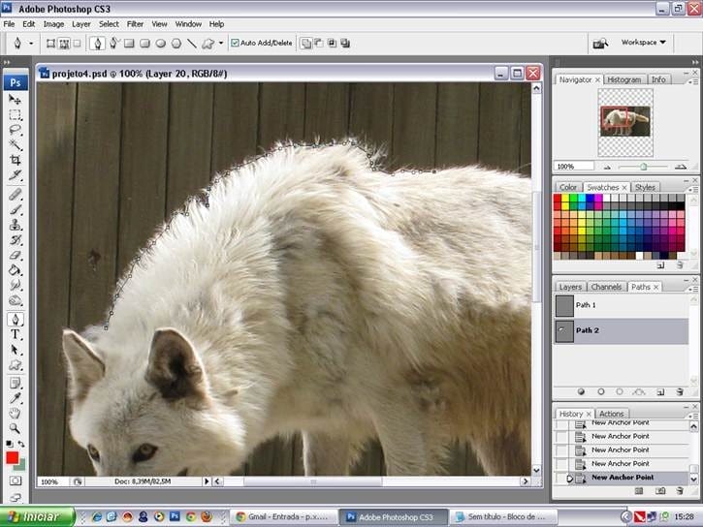Click Navigator zoom percentage field
This screenshot has height=527, width=703.
point(574,167)
